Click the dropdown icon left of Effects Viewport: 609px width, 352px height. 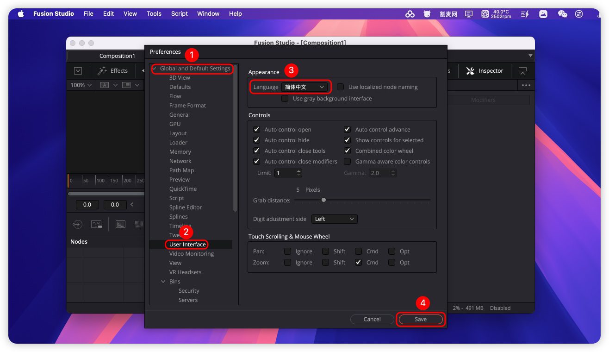[78, 71]
